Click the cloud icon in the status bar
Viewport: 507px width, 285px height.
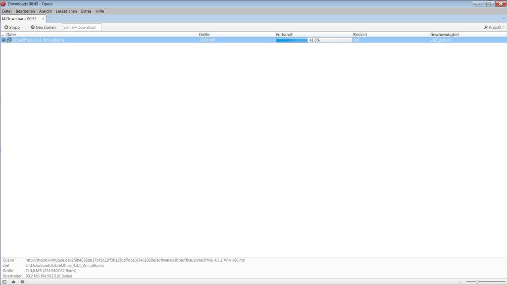click(x=13, y=282)
